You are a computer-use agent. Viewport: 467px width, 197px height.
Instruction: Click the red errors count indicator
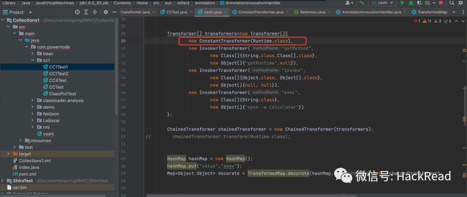tap(417, 21)
